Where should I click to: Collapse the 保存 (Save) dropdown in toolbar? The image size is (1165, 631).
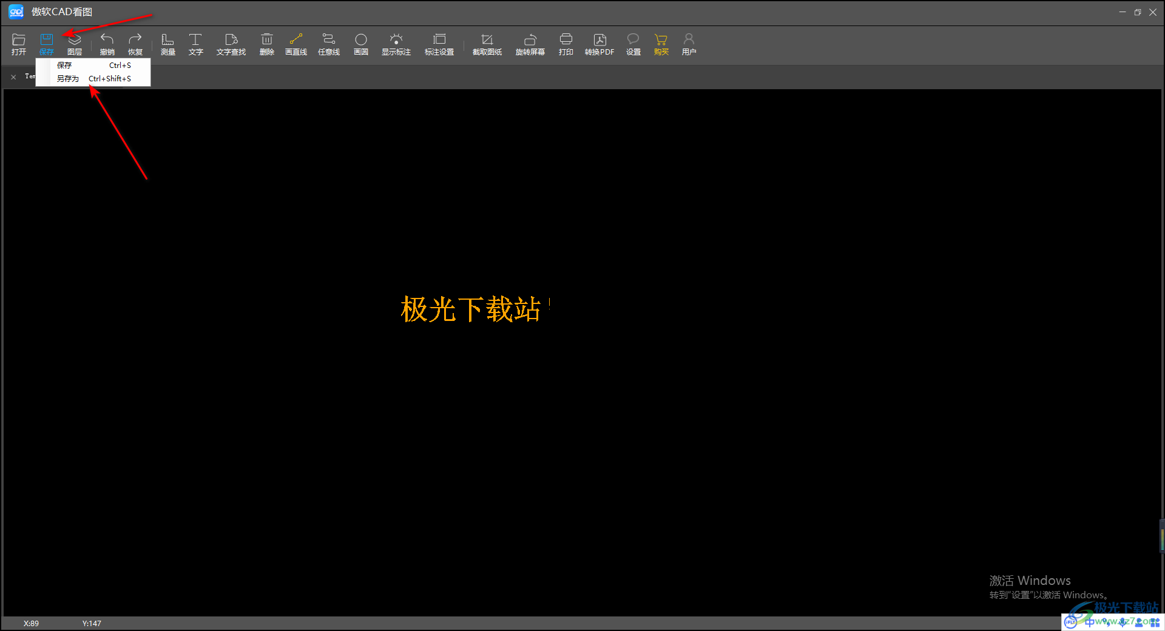click(47, 44)
